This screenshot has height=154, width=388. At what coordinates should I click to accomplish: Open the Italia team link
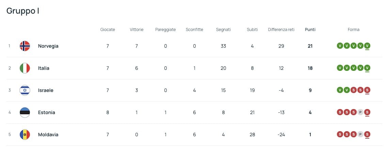click(44, 68)
